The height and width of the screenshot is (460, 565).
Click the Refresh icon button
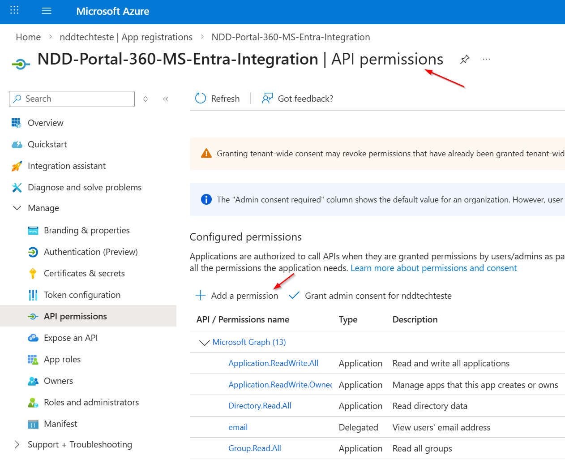[201, 99]
